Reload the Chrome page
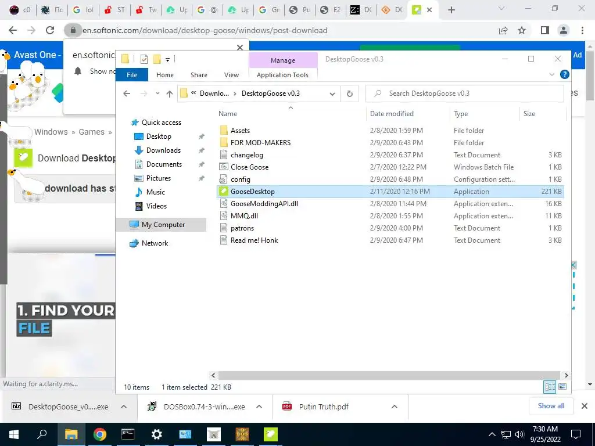Image resolution: width=595 pixels, height=446 pixels. (x=50, y=30)
